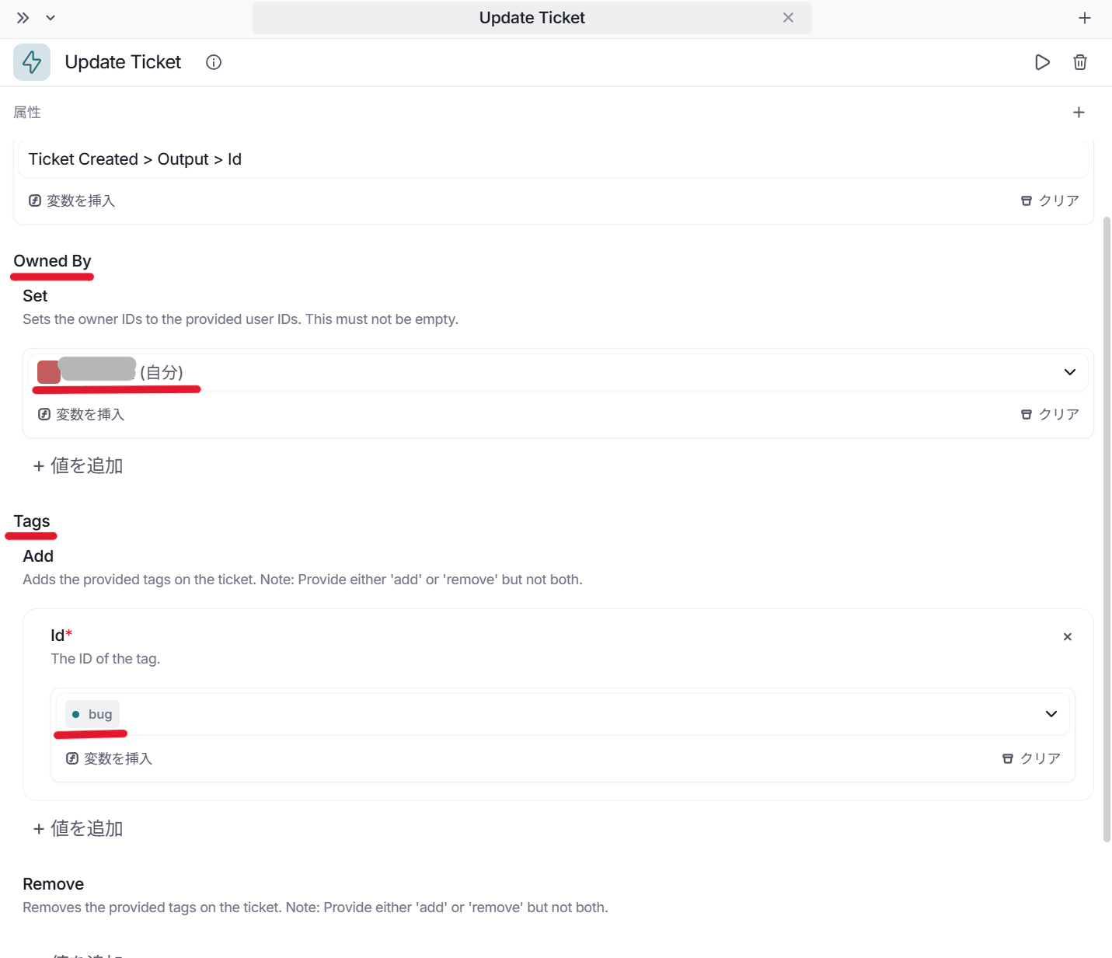The width and height of the screenshot is (1112, 958).
Task: Run the Update Ticket action
Action: [1042, 62]
